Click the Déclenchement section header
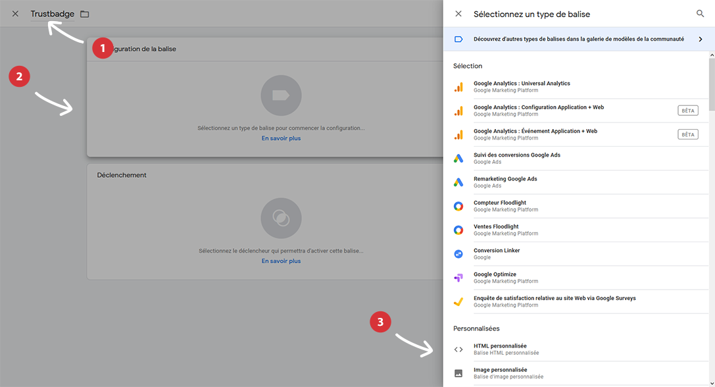Screen dimensions: 715x387 click(x=122, y=175)
